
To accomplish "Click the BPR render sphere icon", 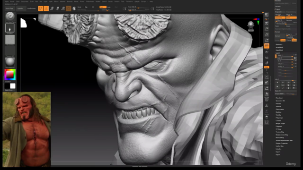I will click(x=267, y=15).
